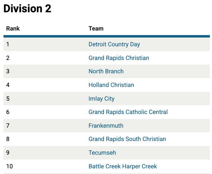Open the Imlay City team link
The width and height of the screenshot is (212, 174).
[x=101, y=99]
